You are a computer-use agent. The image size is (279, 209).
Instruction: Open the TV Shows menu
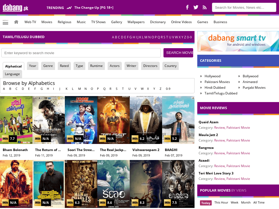point(98,22)
